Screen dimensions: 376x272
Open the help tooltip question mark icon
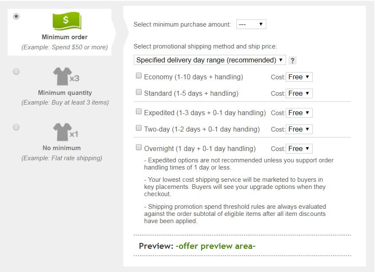coord(293,60)
